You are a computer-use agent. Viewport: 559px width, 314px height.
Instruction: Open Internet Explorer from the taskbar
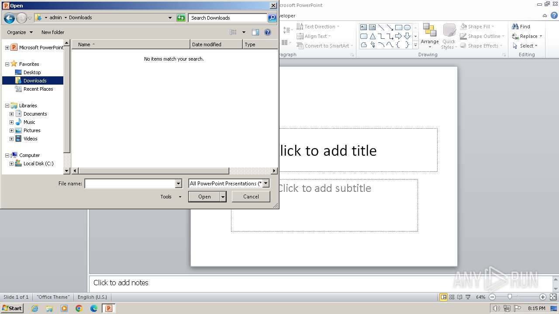[35, 308]
